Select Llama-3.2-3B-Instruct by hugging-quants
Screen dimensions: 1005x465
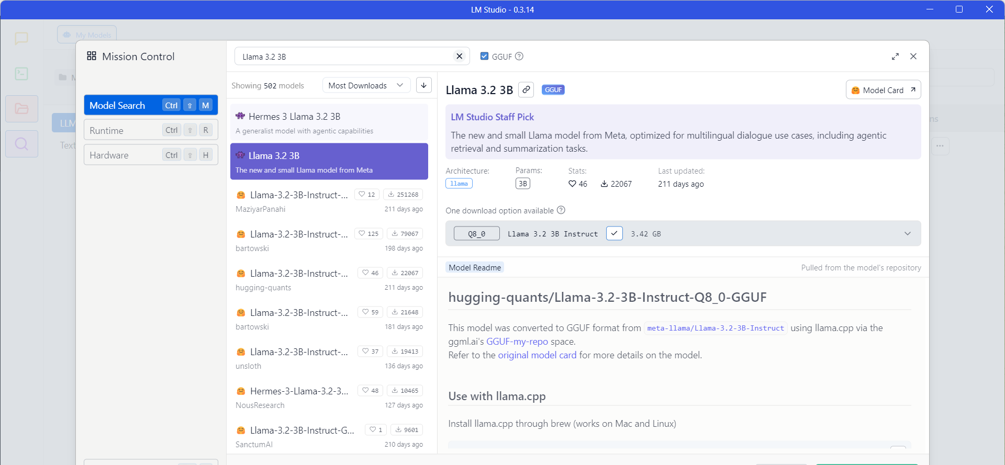[x=329, y=279]
